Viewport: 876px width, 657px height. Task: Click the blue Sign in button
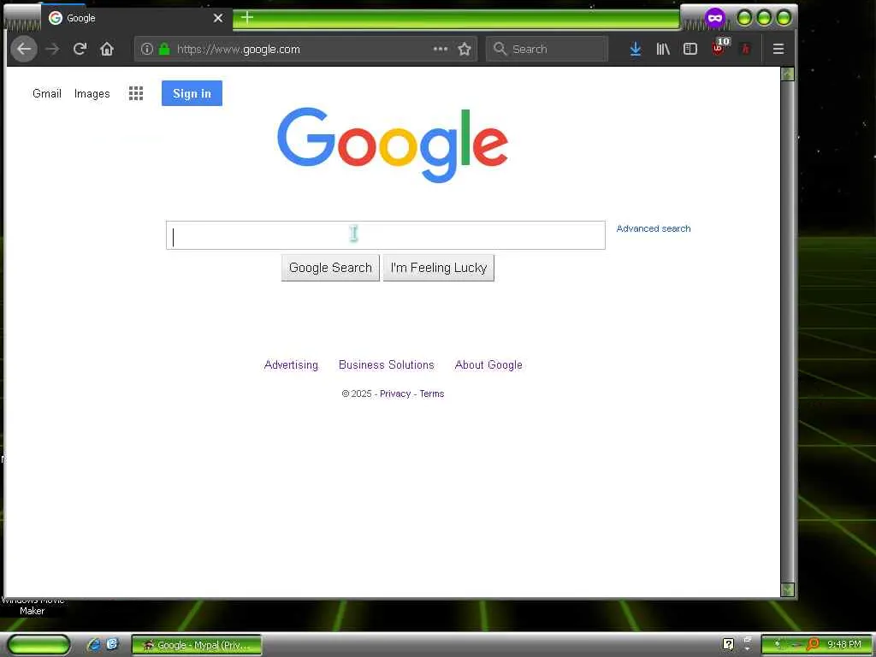[192, 93]
